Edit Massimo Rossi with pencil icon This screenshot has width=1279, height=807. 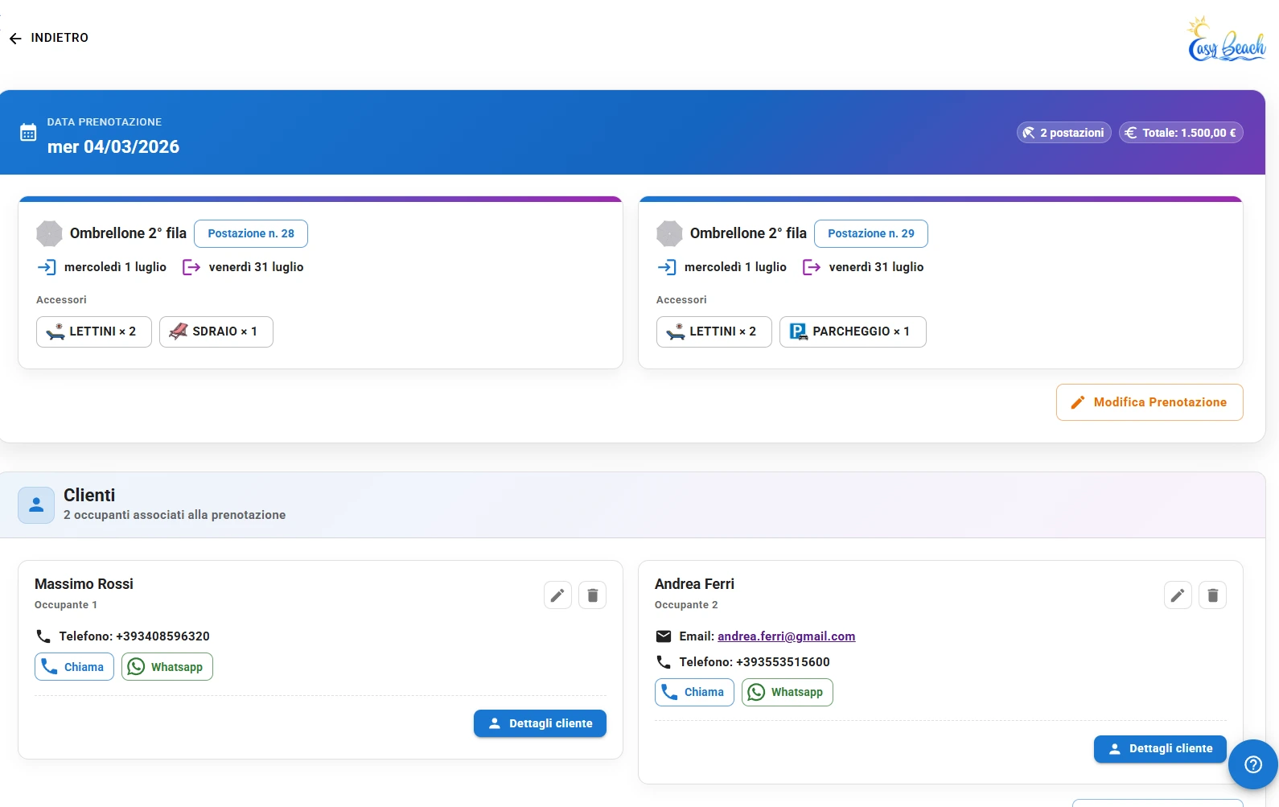point(557,595)
